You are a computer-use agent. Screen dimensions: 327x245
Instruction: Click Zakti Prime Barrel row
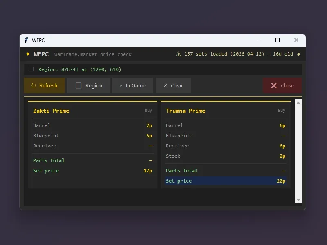(93, 125)
